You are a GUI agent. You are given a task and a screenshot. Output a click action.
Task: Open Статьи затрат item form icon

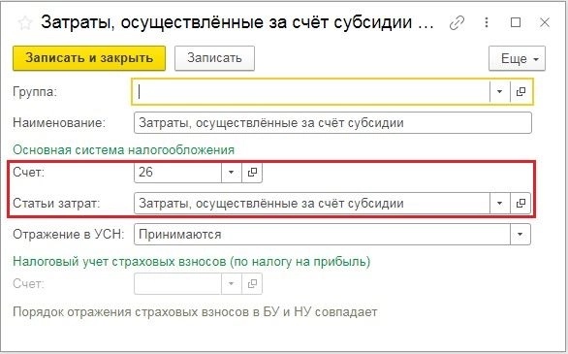pyautogui.click(x=521, y=204)
